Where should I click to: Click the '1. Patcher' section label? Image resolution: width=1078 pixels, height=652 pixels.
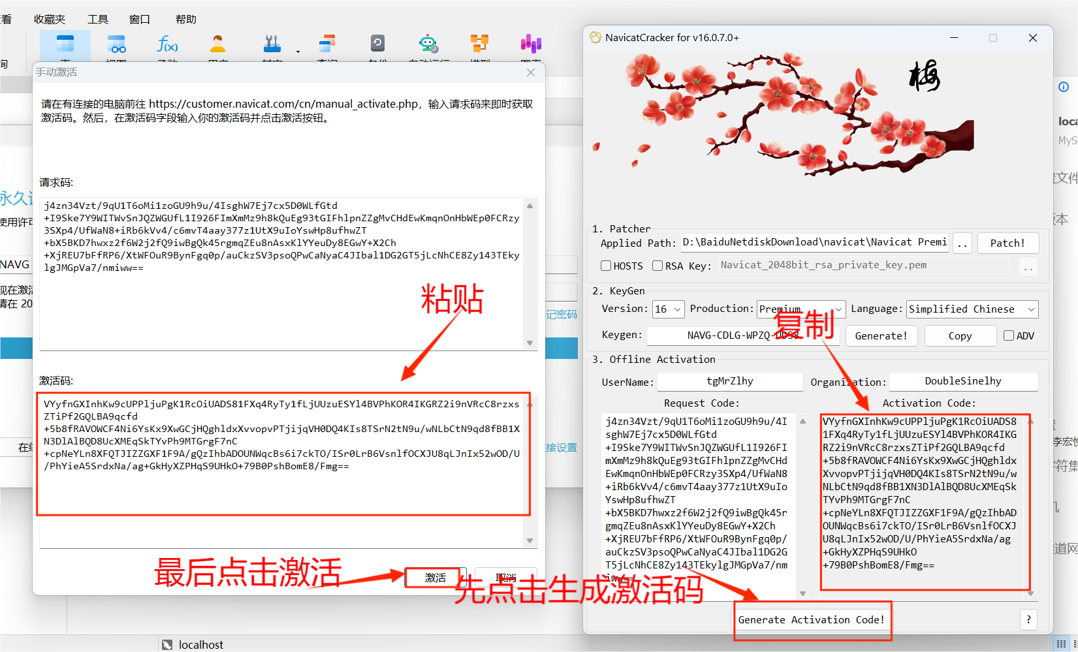(x=621, y=228)
